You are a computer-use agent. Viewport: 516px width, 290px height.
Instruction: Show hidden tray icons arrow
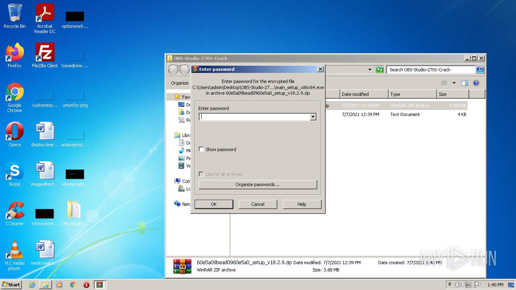(449, 285)
